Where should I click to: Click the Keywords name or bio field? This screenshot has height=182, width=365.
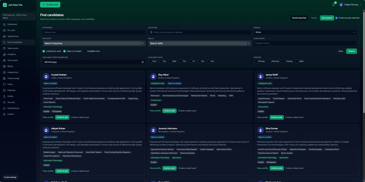(x=94, y=32)
